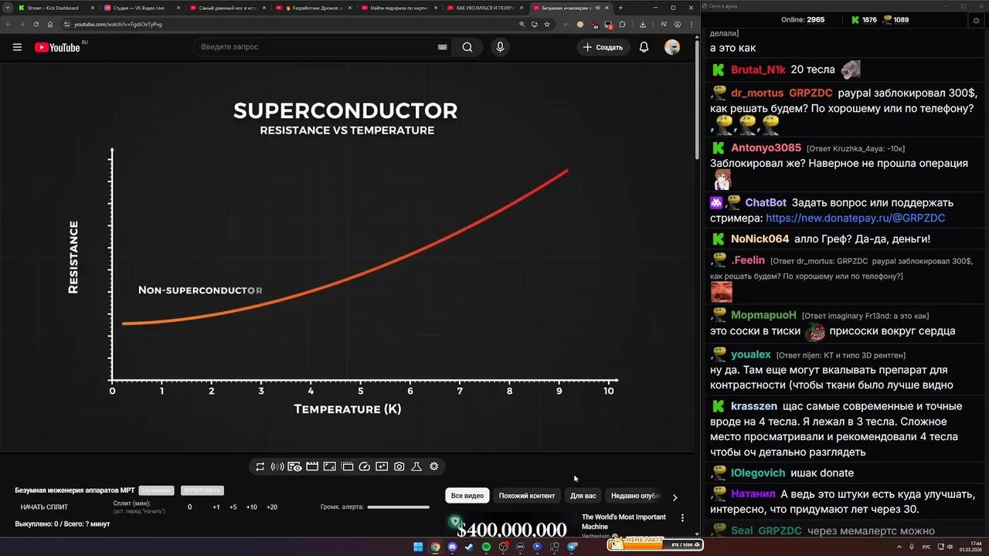The height and width of the screenshot is (556, 989).
Task: Open Discord from the taskbar
Action: [x=452, y=547]
